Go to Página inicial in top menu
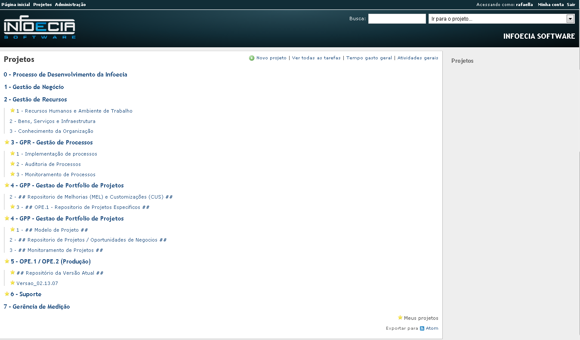580x340 pixels. click(x=16, y=4)
